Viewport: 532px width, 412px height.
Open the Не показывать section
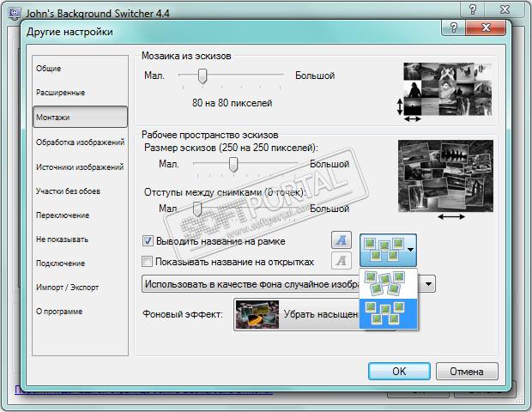click(62, 239)
